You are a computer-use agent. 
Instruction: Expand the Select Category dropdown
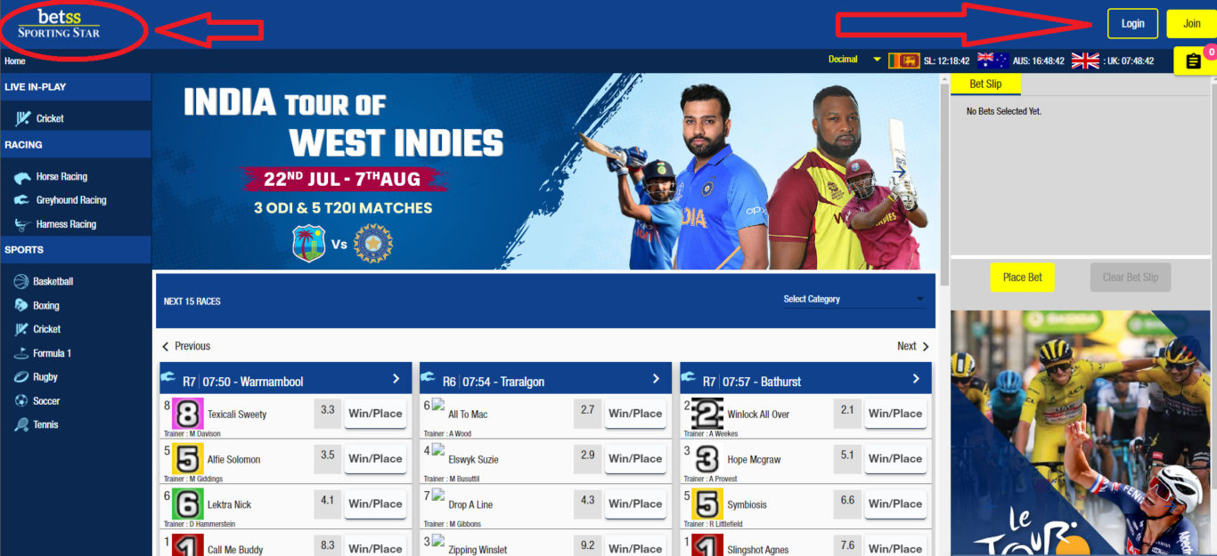point(854,299)
